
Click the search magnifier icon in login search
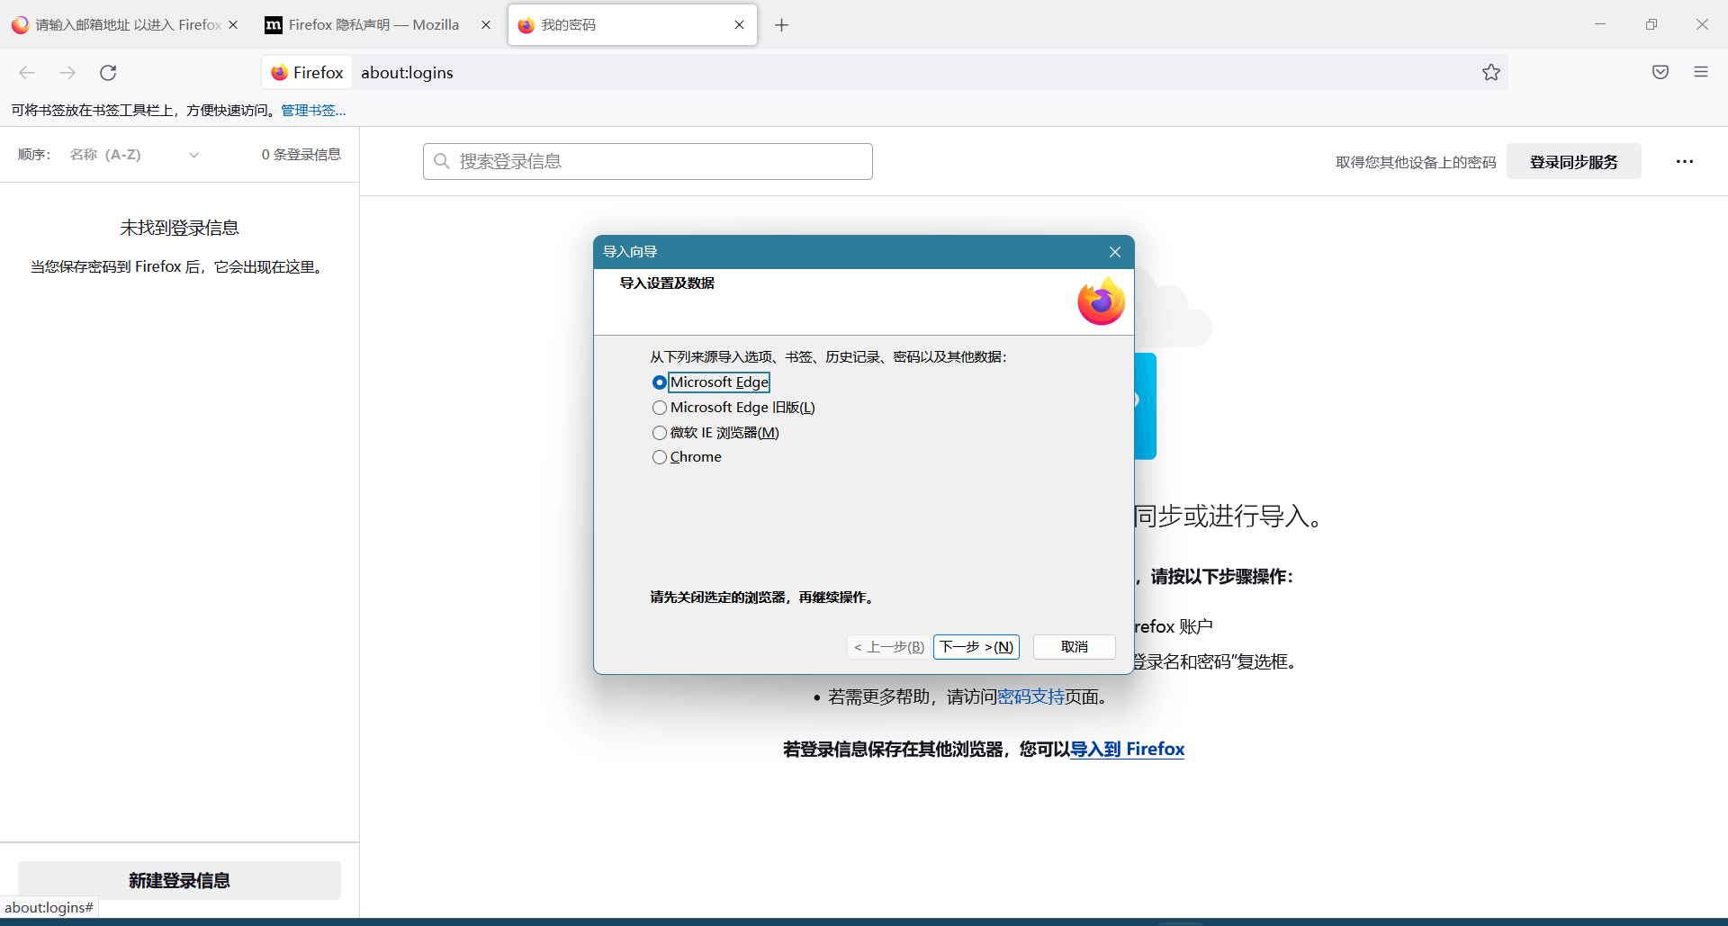pyautogui.click(x=442, y=161)
